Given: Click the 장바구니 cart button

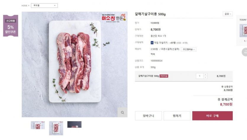Looking at the screenshot, I should [x=148, y=116].
